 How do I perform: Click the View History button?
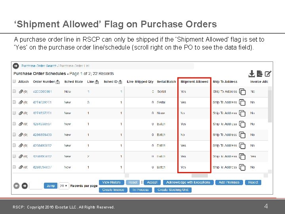tap(111, 182)
